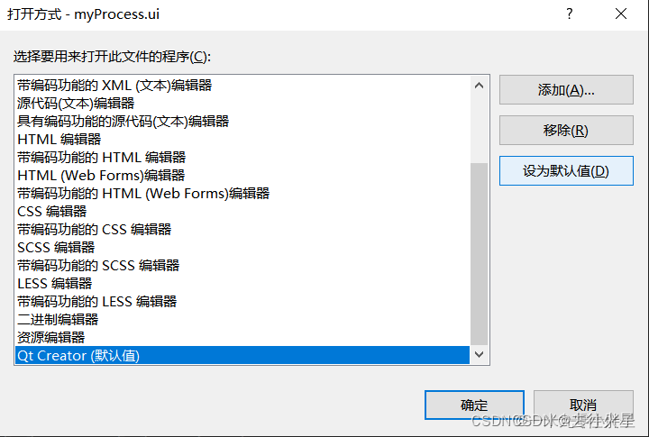Cancel with the 取消 button
The height and width of the screenshot is (437, 649).
(583, 405)
